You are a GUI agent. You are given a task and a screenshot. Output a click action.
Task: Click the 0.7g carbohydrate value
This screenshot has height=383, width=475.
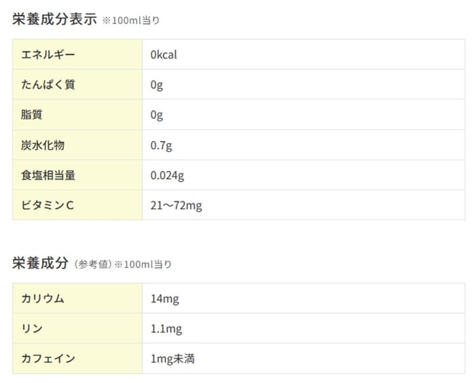click(161, 145)
